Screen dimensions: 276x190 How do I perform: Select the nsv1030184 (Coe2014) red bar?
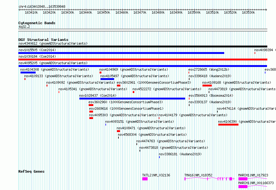[x=143, y=60]
